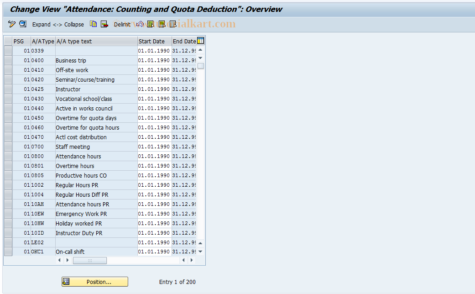Click the vertical scrollbar thumb
Image resolution: width=475 pixels, height=294 pixels.
click(x=201, y=66)
